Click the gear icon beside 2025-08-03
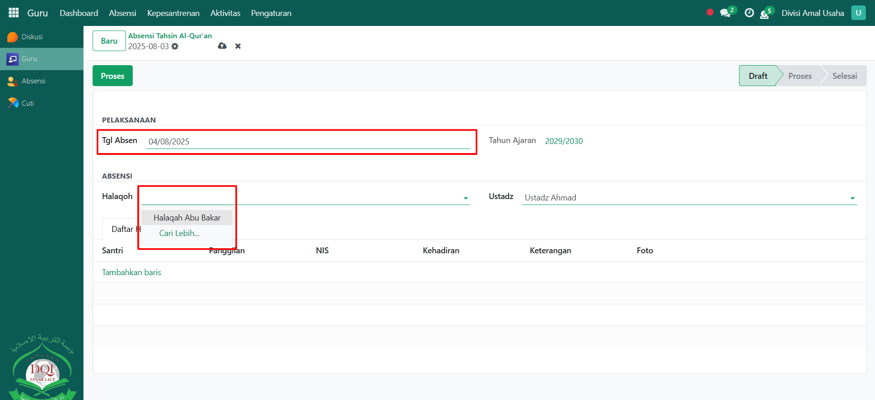875x400 pixels. pyautogui.click(x=175, y=46)
